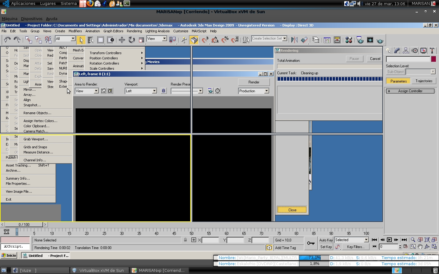Click the Undo arrow in main toolbar
Image resolution: width=439 pixels, height=274 pixels.
(x=7, y=40)
